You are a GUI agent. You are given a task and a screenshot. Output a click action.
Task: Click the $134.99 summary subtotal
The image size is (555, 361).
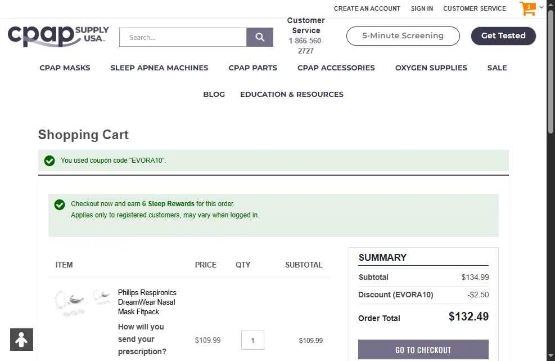(475, 277)
